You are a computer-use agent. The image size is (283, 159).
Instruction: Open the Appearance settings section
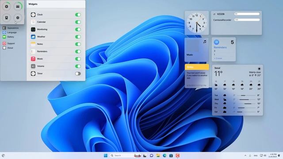point(11,28)
